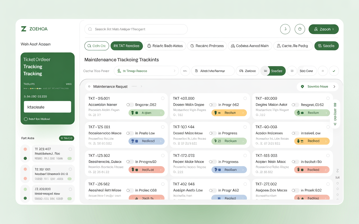Expand chevron next to Maintenance Requst
359x224 pixels.
pyautogui.click(x=141, y=87)
